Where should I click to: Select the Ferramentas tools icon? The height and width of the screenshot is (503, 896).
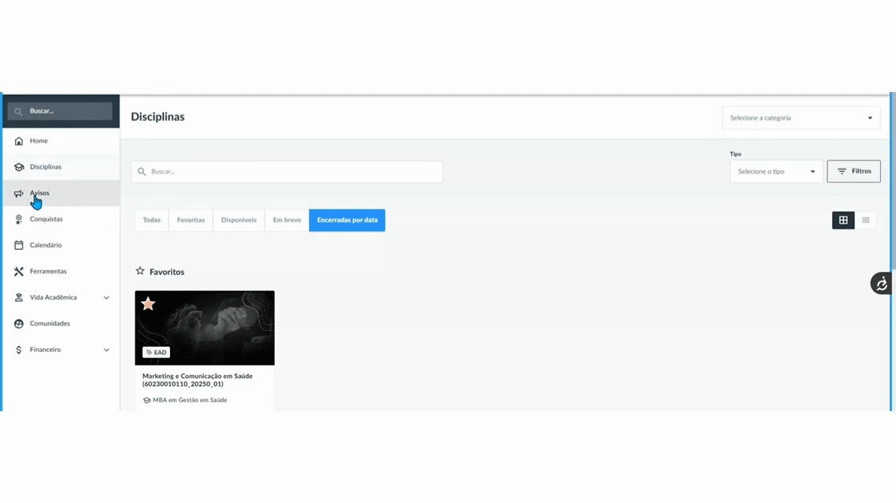click(x=19, y=271)
